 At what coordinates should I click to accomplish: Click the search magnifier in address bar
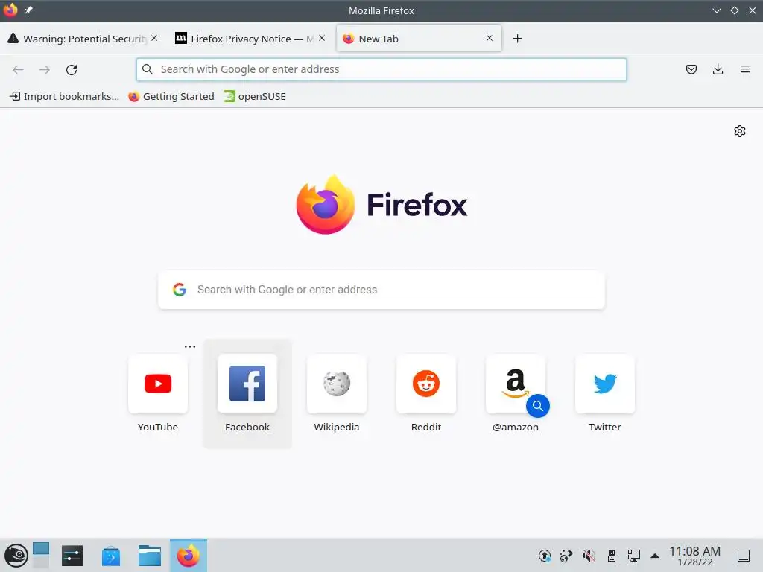coord(148,69)
